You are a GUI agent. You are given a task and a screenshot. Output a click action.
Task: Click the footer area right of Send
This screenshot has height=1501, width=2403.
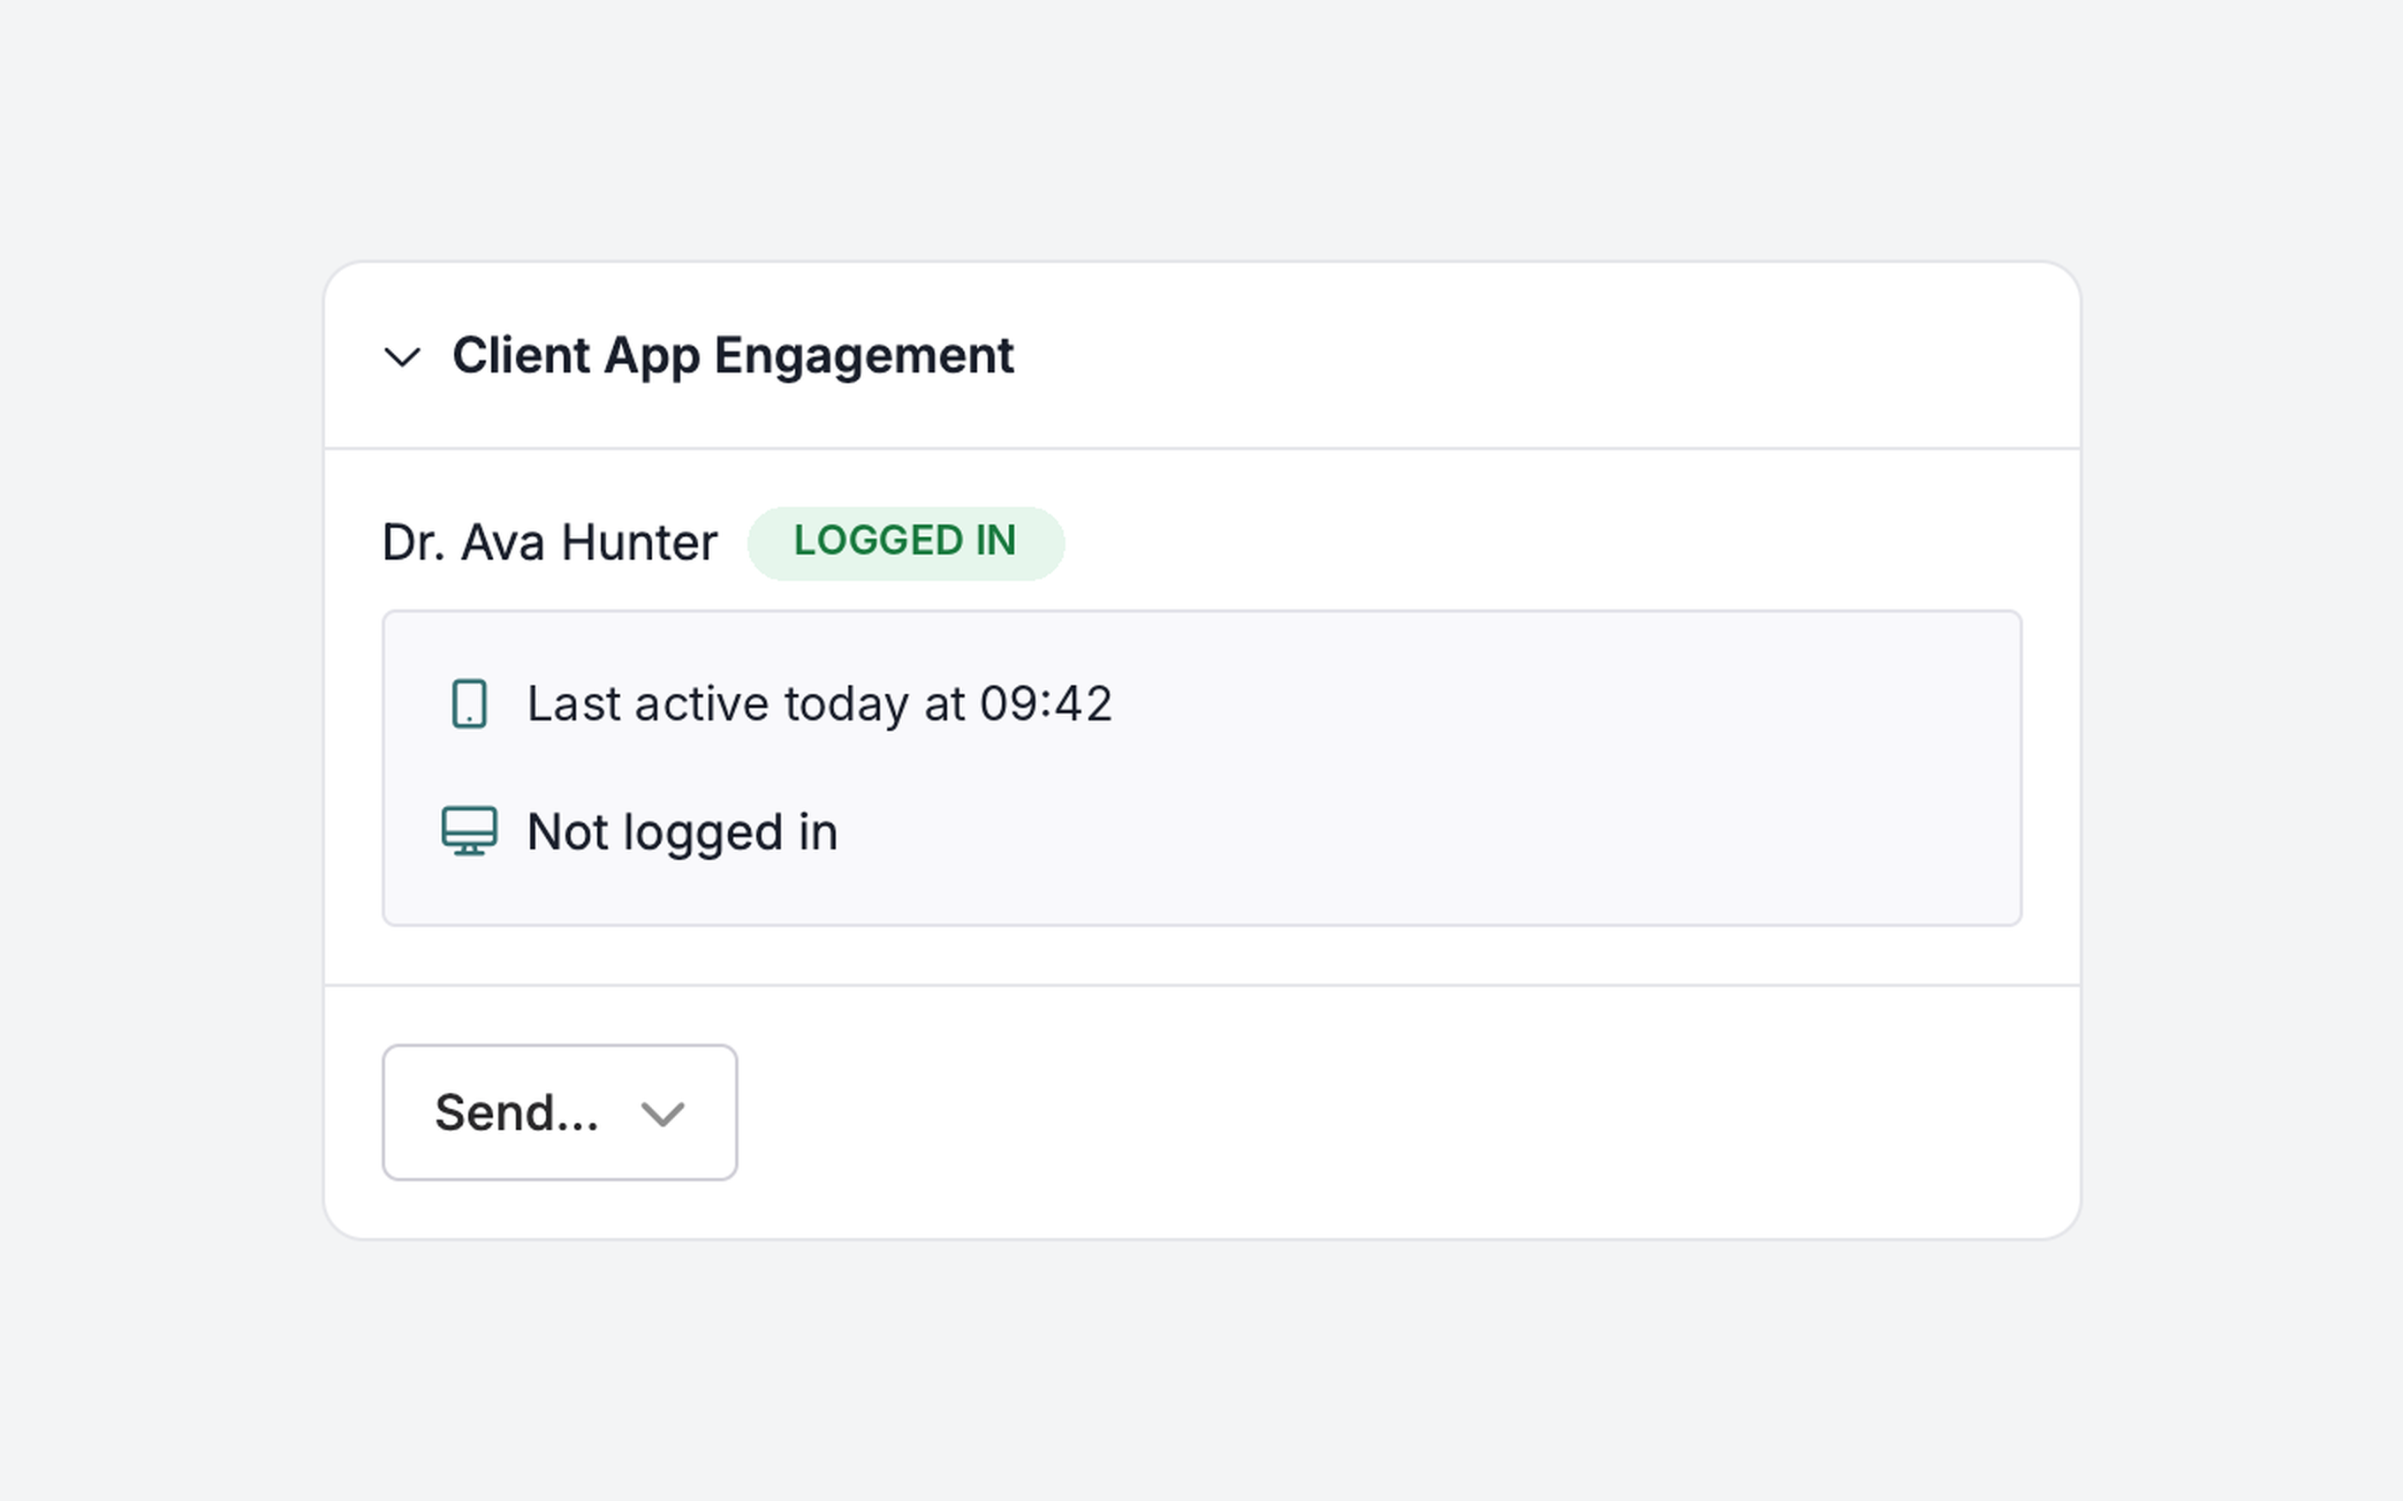[x=1391, y=1113]
